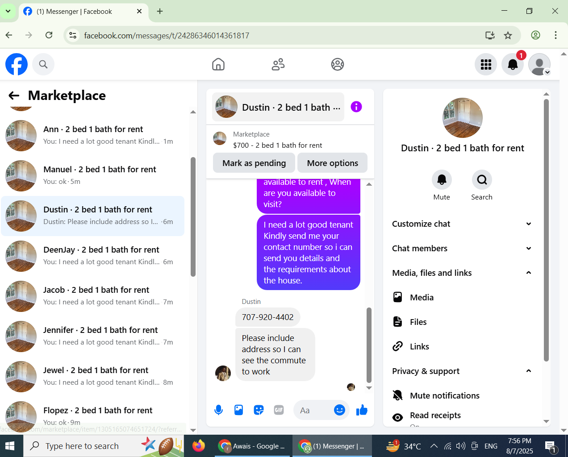Open the Facebook search magnifier icon
This screenshot has width=568, height=457.
43,64
